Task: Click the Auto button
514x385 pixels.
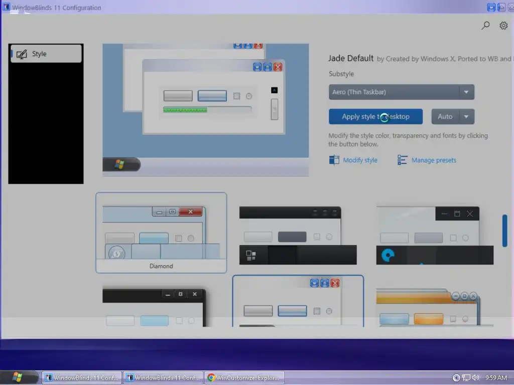Action: point(445,116)
